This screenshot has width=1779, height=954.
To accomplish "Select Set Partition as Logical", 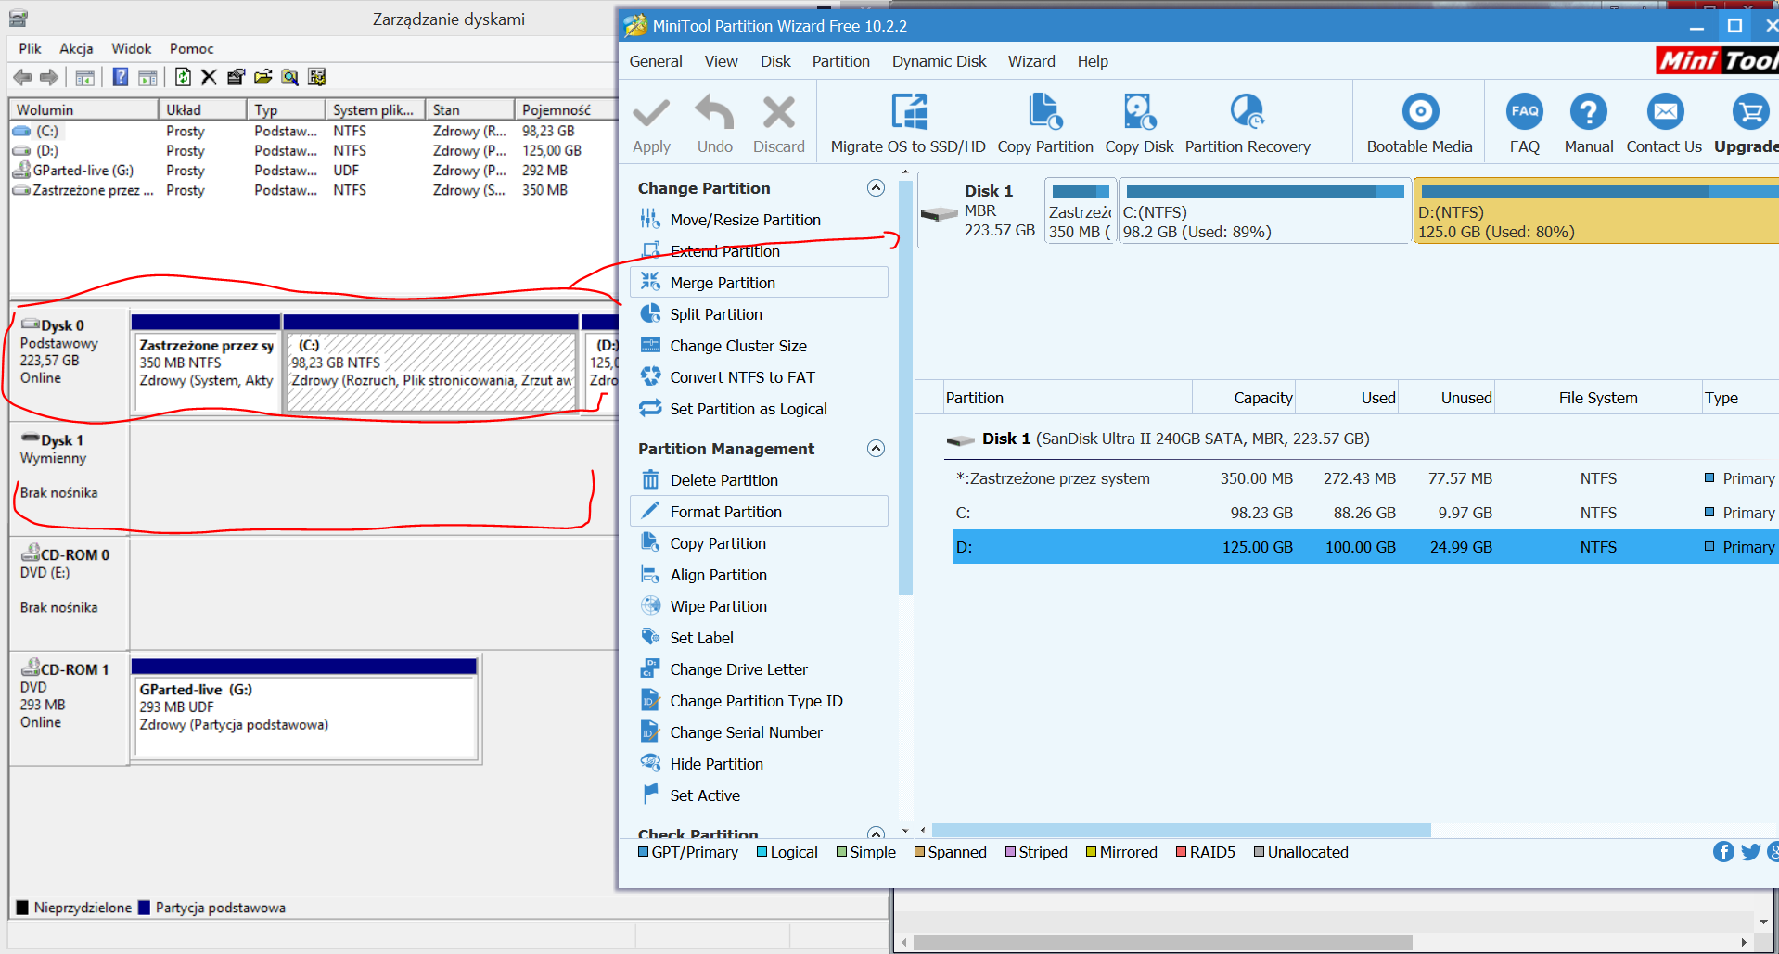I will coord(749,409).
